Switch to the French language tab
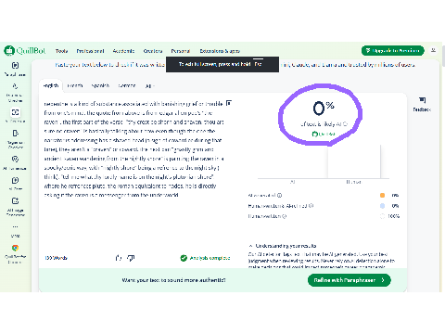 (x=75, y=85)
